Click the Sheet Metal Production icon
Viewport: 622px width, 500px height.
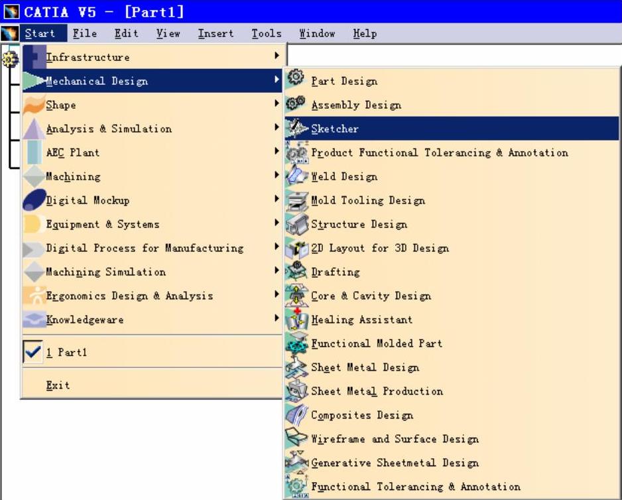point(296,391)
